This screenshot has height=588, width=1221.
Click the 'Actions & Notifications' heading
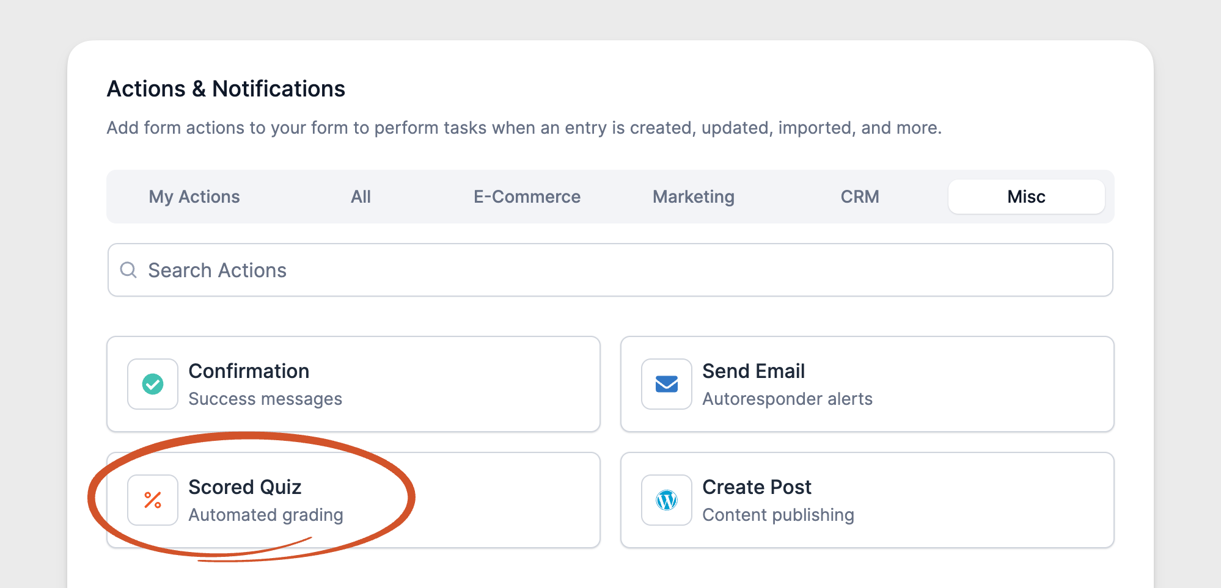pos(226,89)
